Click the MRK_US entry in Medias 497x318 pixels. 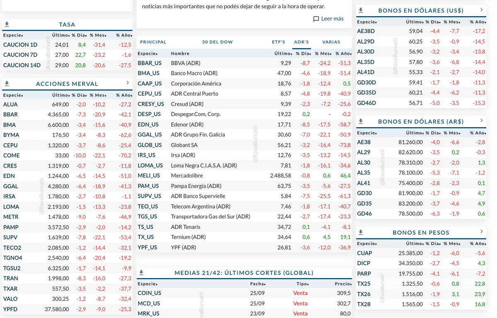point(148,313)
